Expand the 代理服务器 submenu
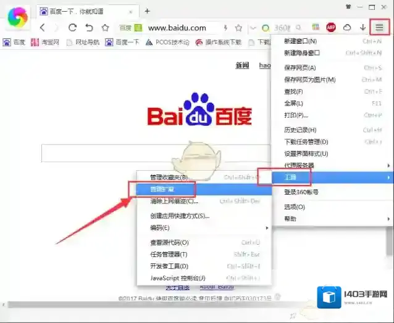 tap(332, 166)
